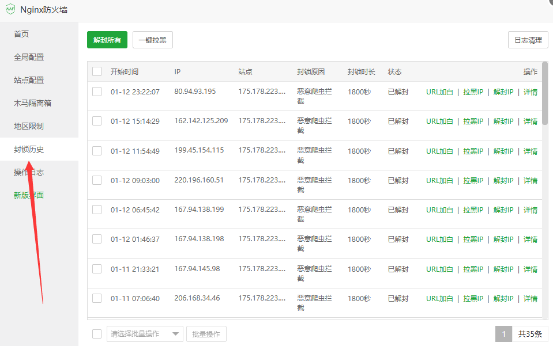Open 详情 for IP 167.94.138.199
Image resolution: width=553 pixels, height=346 pixels.
[x=531, y=210]
